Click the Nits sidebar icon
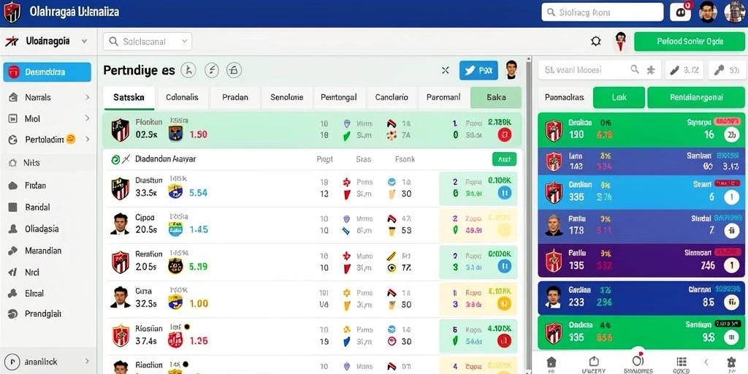The image size is (748, 374). [13, 163]
